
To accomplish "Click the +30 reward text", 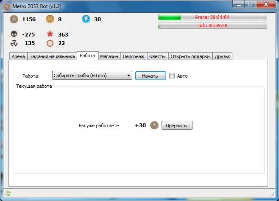I will pyautogui.click(x=140, y=126).
